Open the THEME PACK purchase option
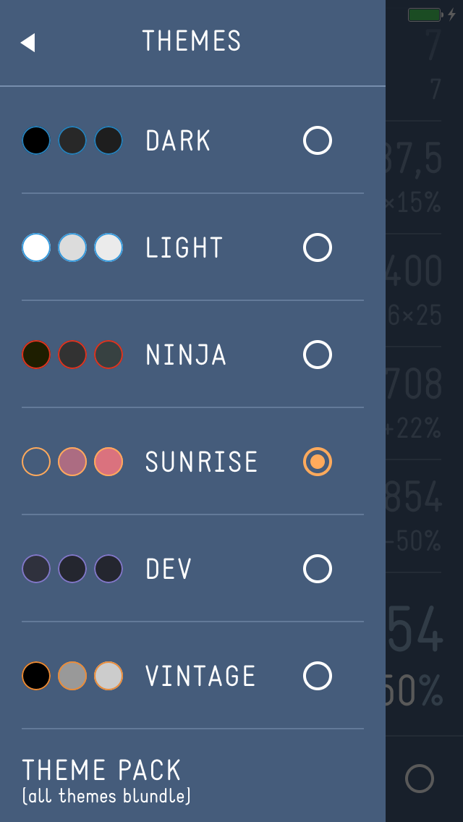 click(101, 769)
